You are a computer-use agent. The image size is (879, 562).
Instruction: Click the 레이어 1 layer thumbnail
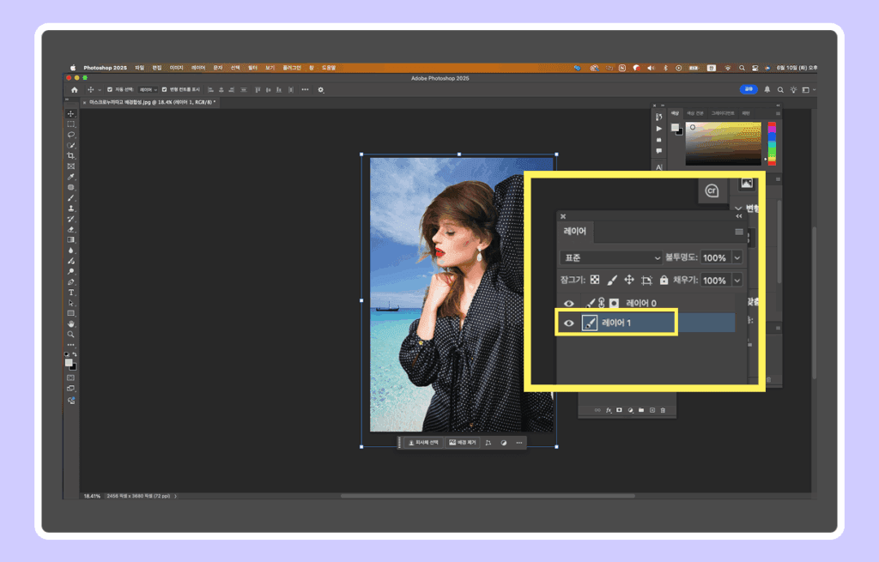point(589,323)
